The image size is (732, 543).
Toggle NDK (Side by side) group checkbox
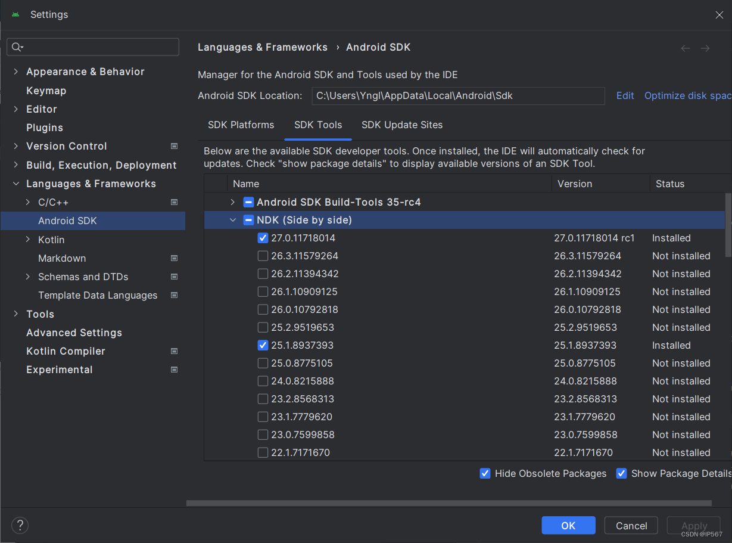[248, 220]
